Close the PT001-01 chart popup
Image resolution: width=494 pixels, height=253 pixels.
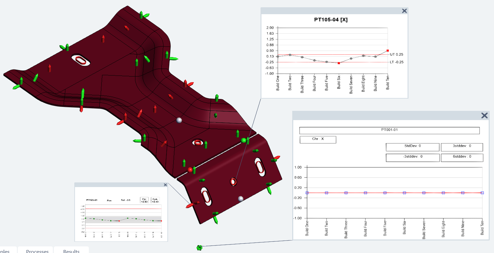coord(484,115)
